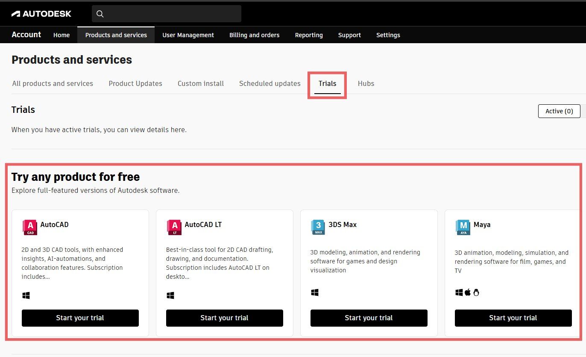Open Billing and orders
The image size is (586, 357).
point(255,35)
